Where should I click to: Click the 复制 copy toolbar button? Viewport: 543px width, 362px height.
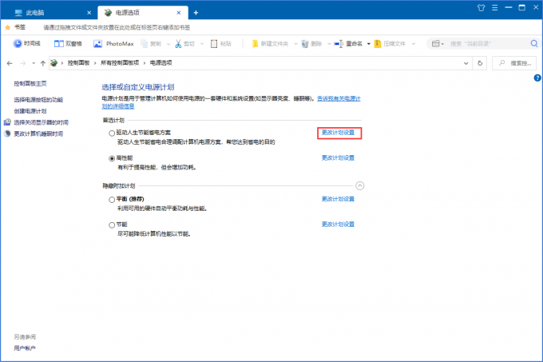(151, 44)
